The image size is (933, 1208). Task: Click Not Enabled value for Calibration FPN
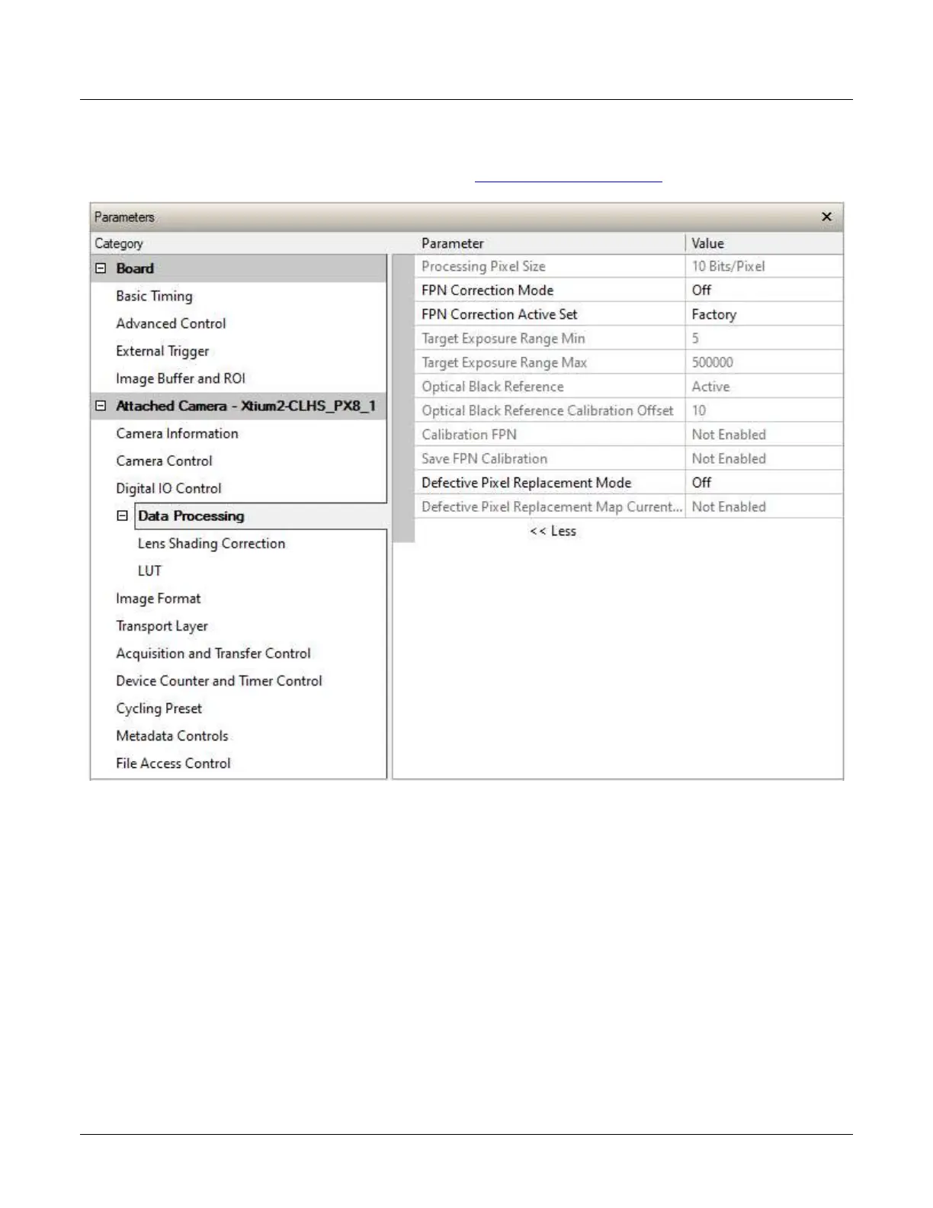point(729,435)
